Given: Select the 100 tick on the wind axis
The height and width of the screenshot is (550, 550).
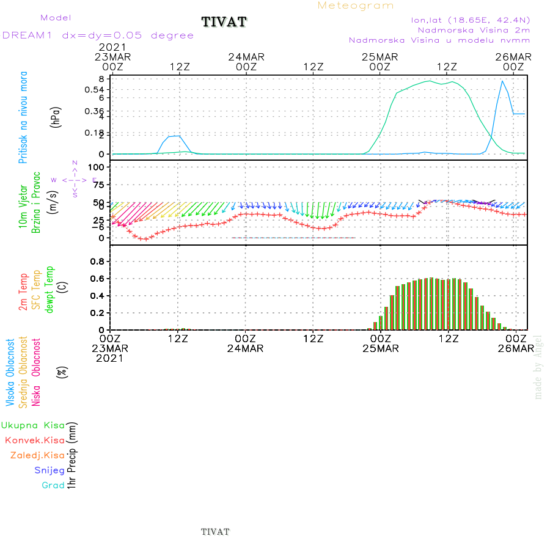Looking at the screenshot, I should pyautogui.click(x=96, y=167).
